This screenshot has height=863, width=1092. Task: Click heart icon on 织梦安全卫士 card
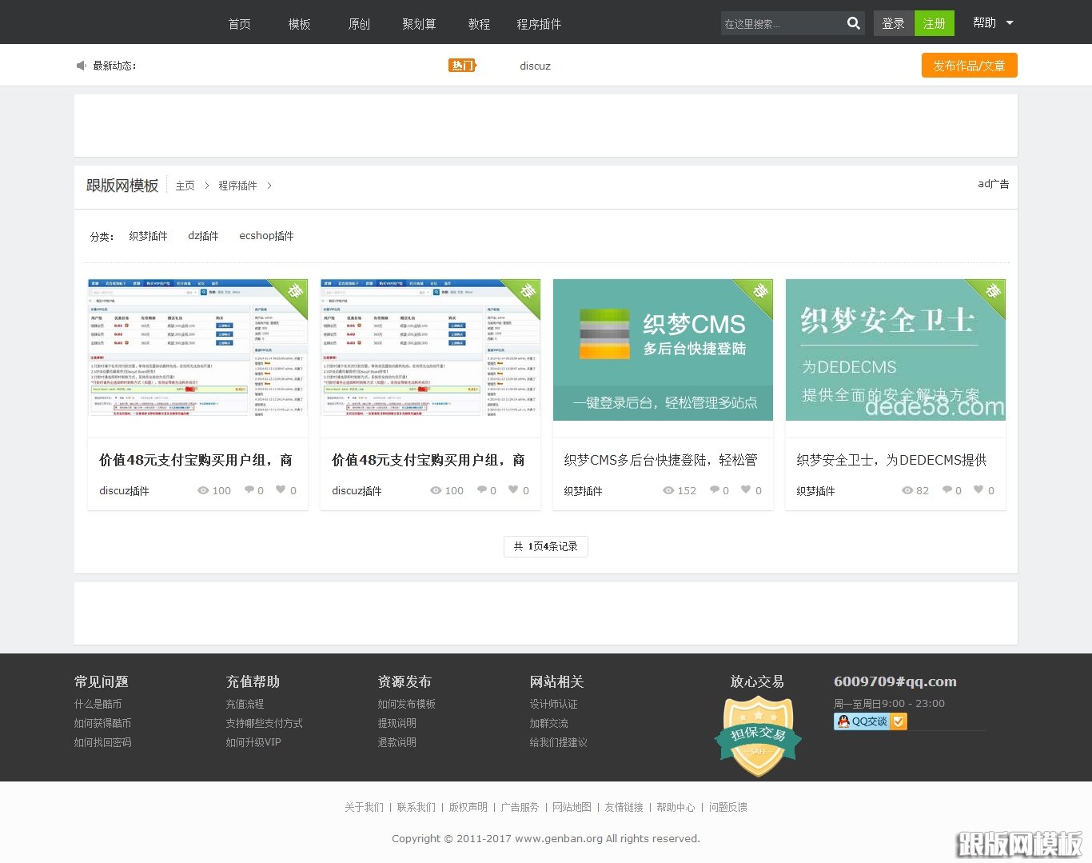coord(978,489)
